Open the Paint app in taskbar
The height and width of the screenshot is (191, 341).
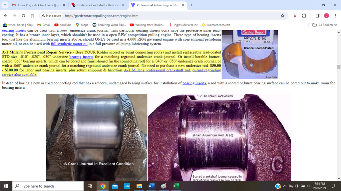(x=164, y=186)
